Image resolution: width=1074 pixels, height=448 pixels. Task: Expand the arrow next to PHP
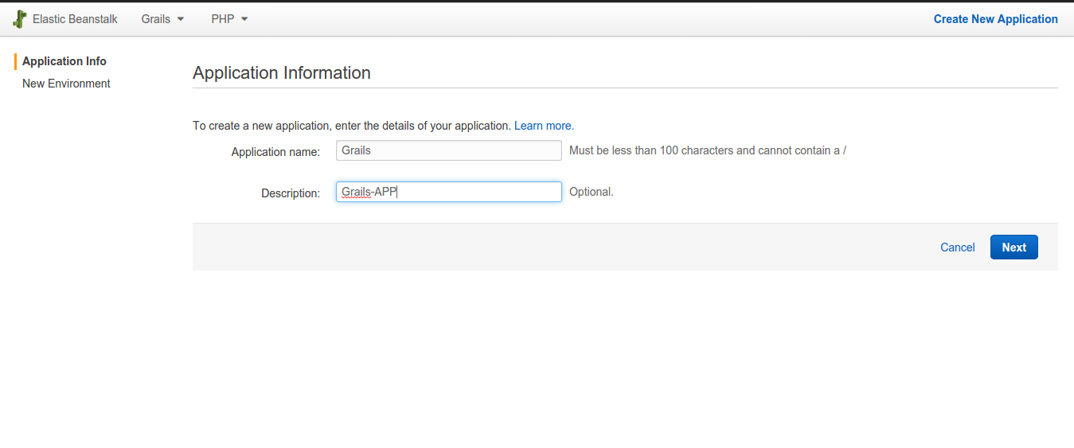coord(244,19)
